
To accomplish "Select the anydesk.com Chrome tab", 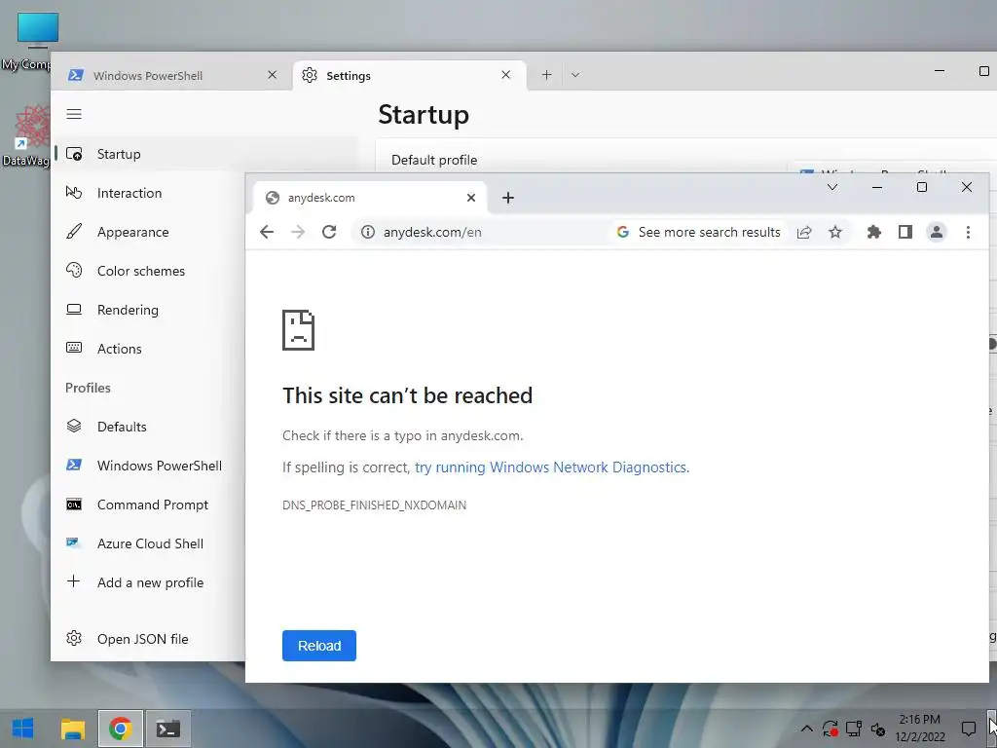I will pos(369,197).
